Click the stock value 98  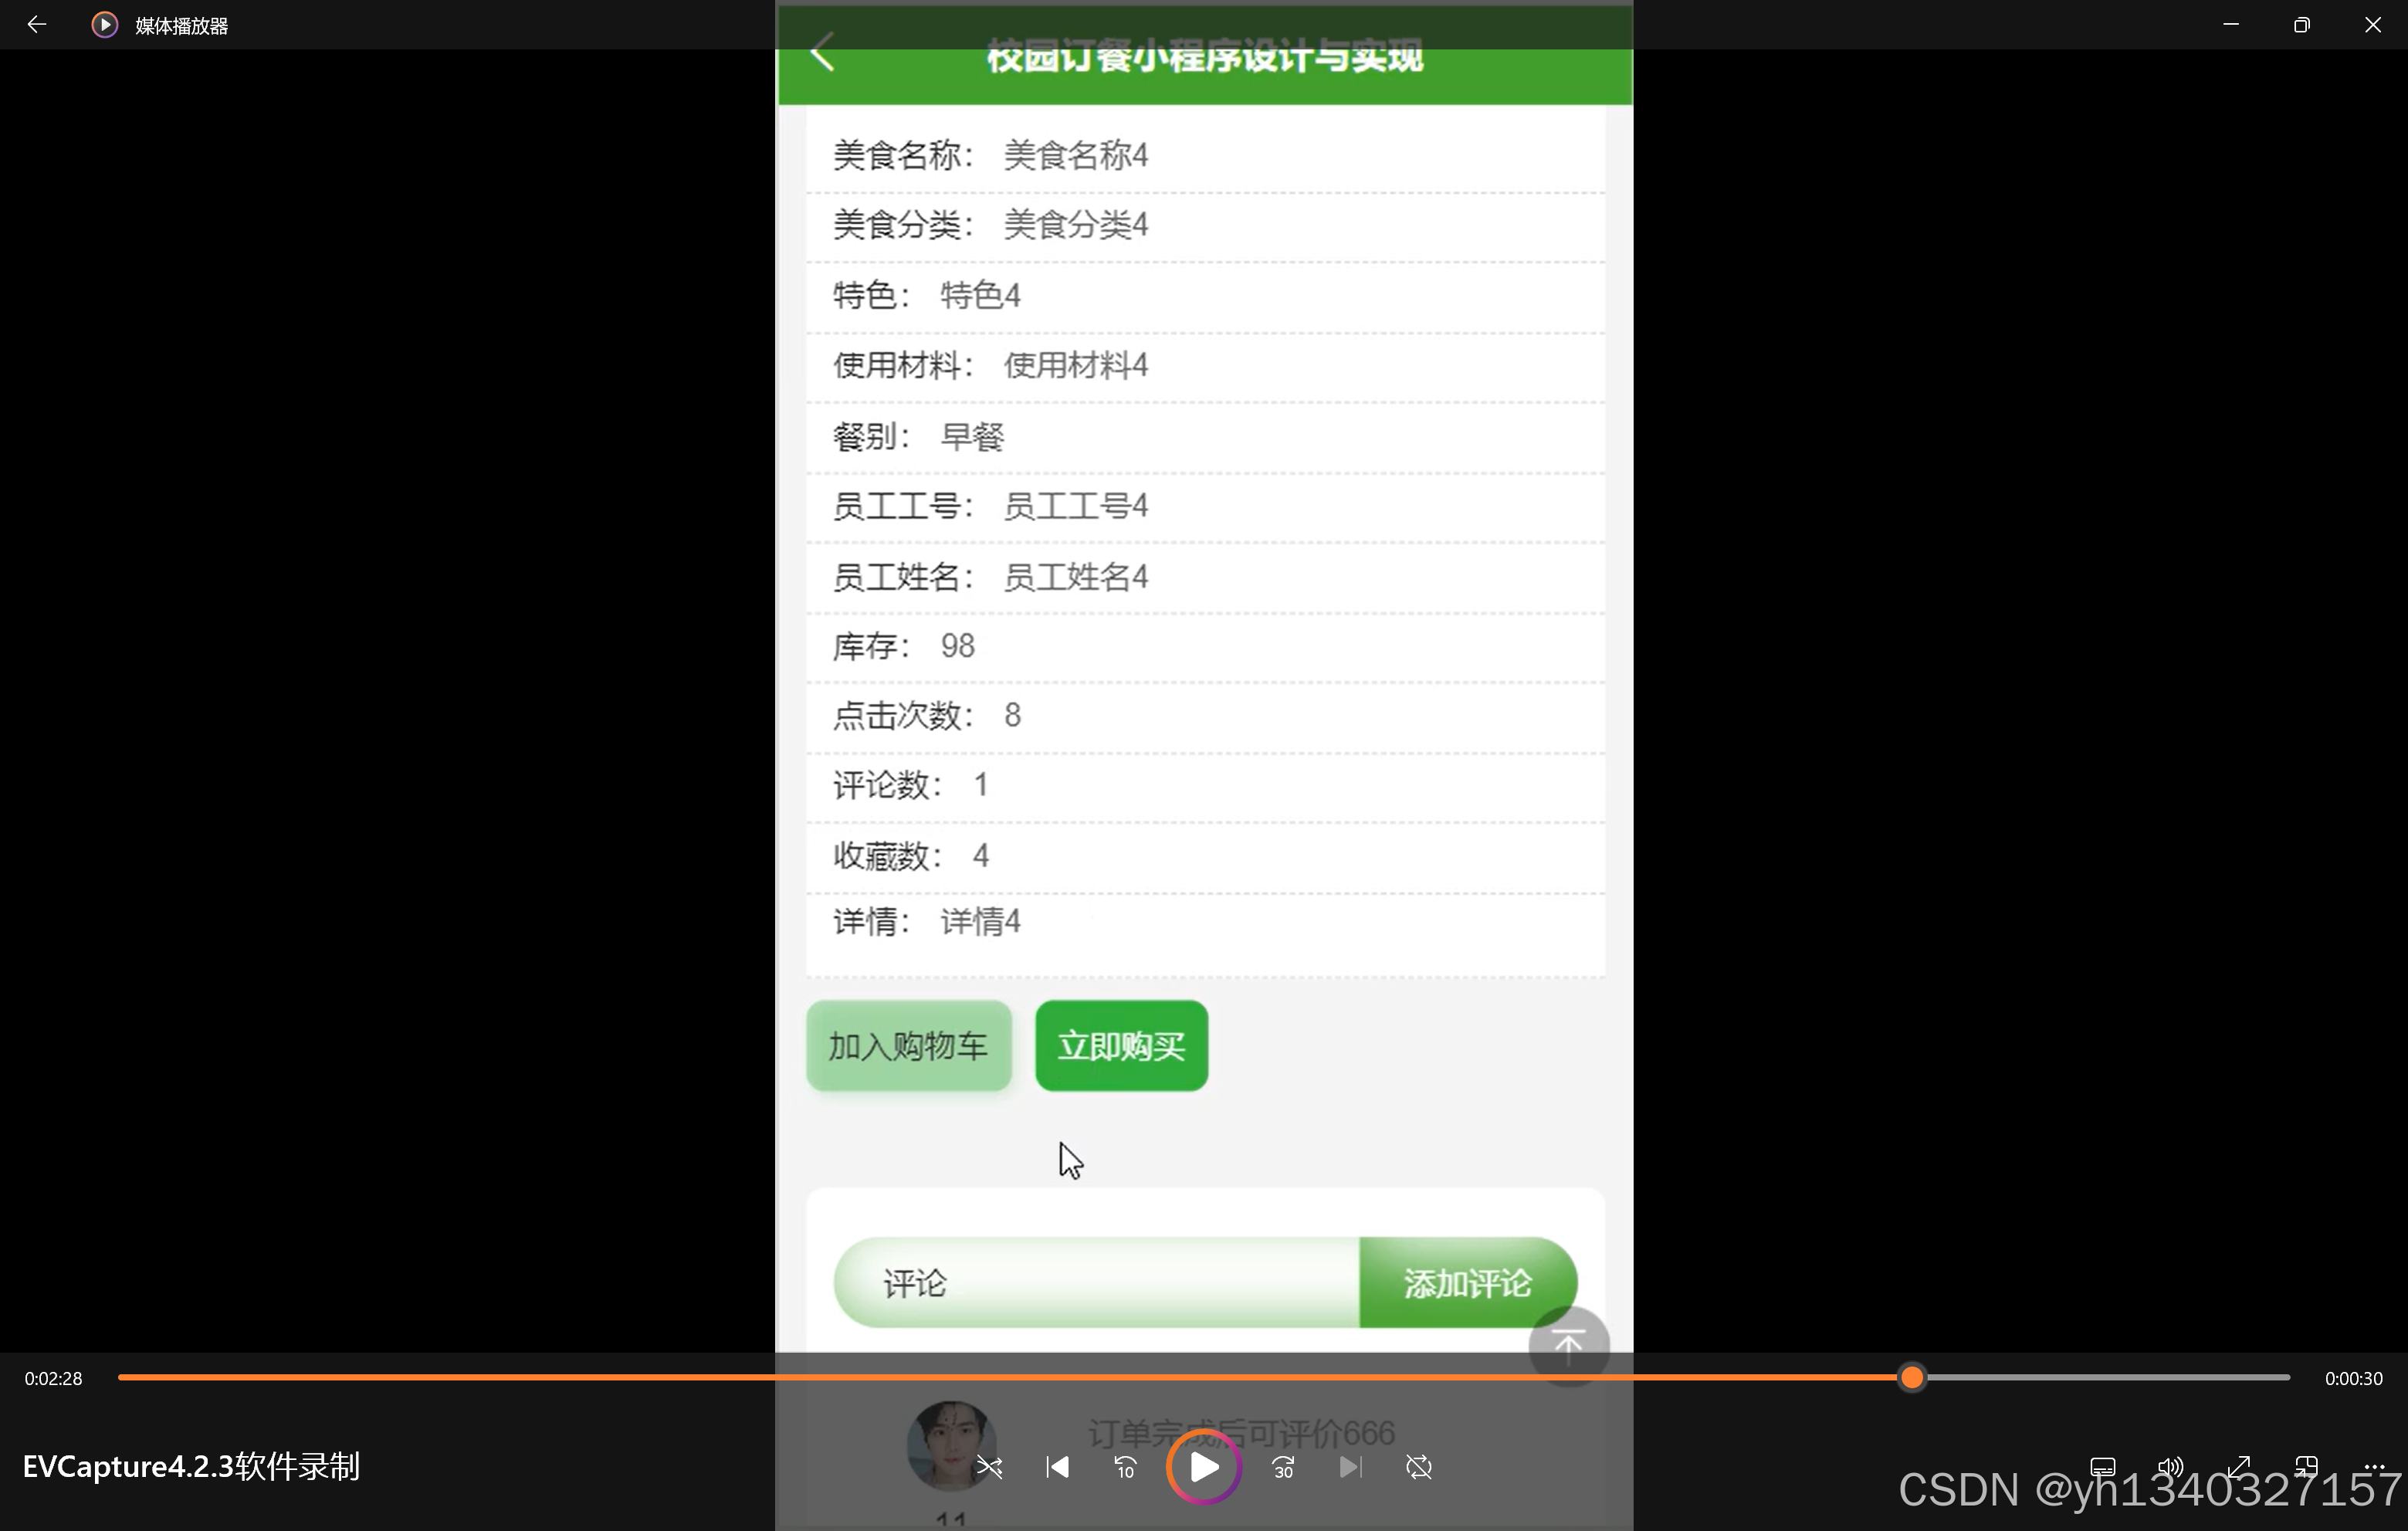pos(958,647)
